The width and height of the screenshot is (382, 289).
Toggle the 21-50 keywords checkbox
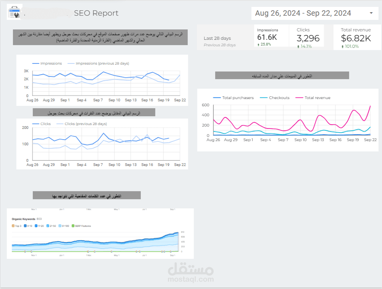48,226
